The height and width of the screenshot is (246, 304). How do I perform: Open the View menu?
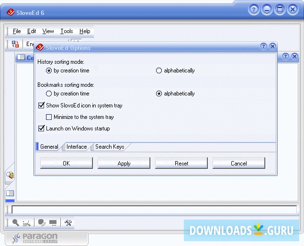pos(48,31)
